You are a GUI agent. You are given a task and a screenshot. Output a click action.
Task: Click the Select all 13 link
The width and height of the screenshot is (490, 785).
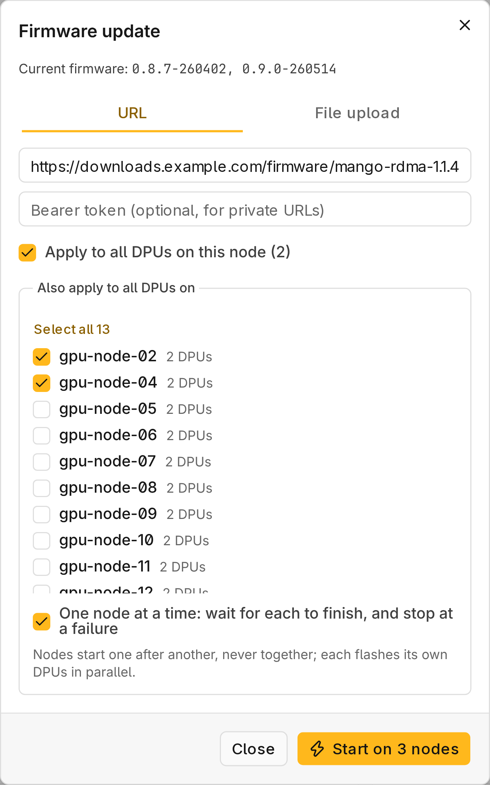point(72,330)
